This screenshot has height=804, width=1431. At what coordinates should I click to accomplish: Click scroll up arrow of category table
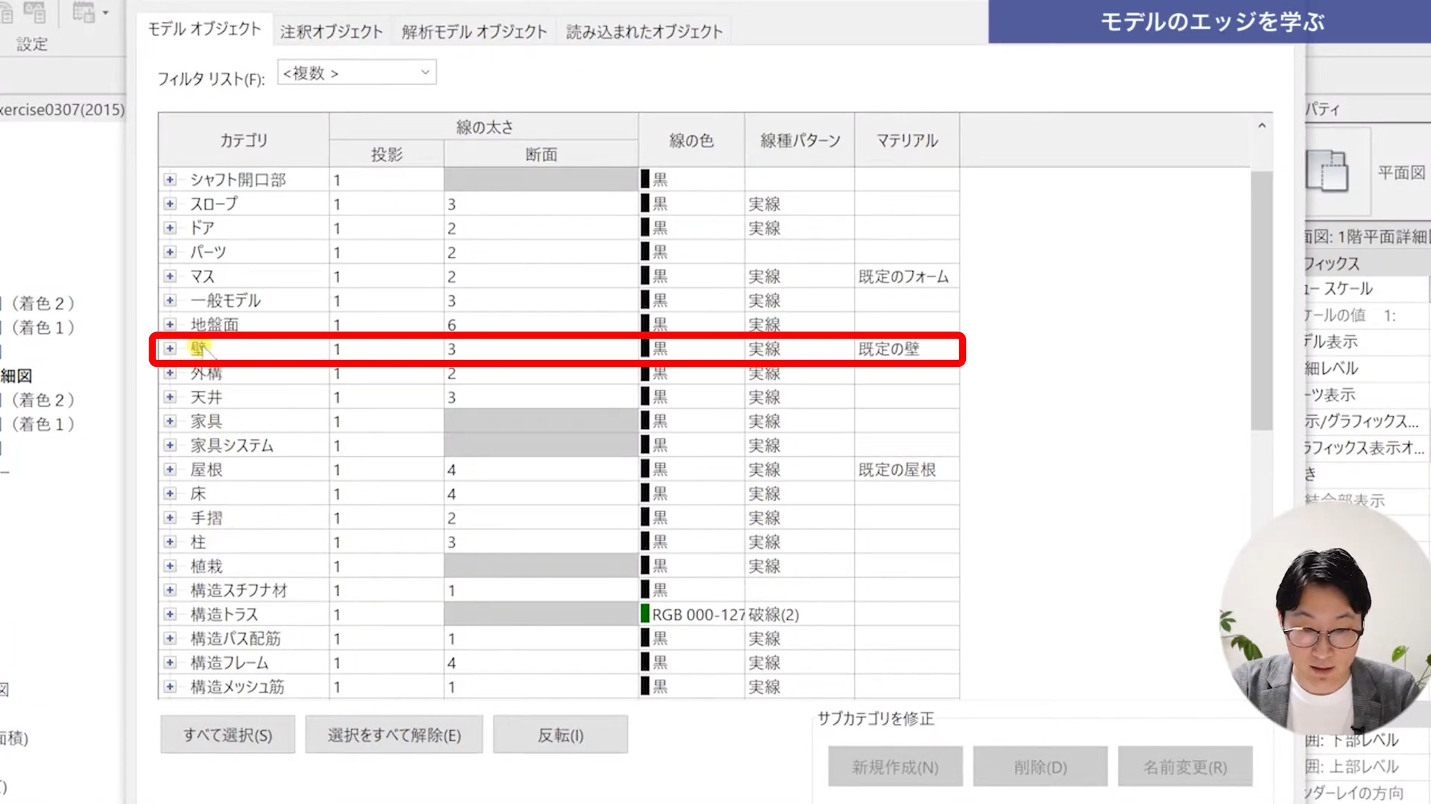tap(1262, 126)
